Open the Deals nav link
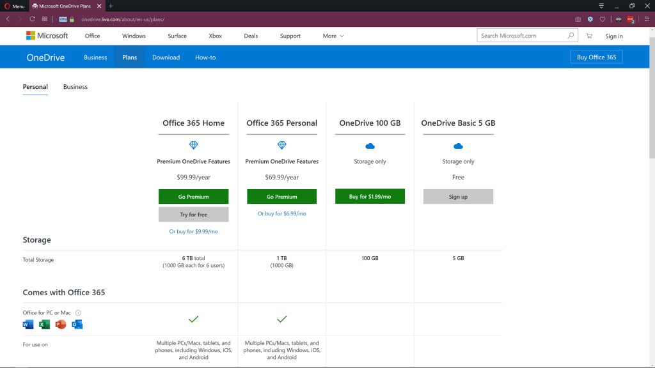This screenshot has width=655, height=368. [251, 36]
